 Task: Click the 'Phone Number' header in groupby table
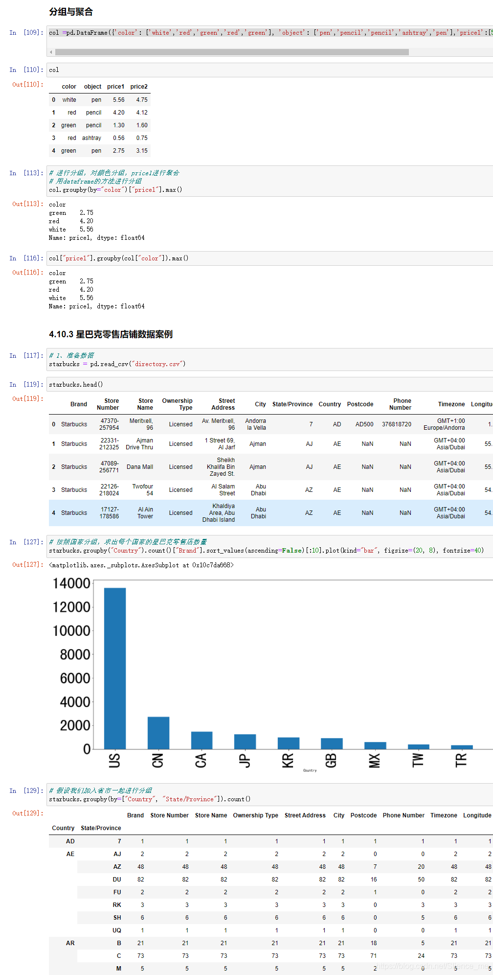(x=403, y=815)
